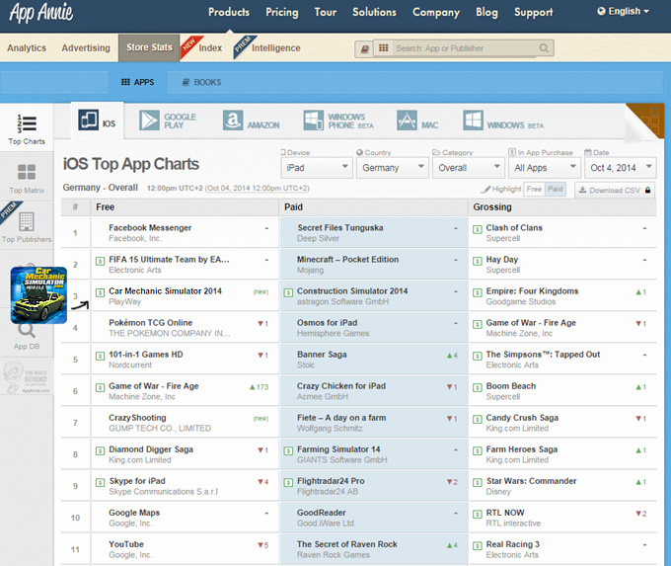Open Star Wars: Commander link
The height and width of the screenshot is (566, 671).
(x=531, y=481)
